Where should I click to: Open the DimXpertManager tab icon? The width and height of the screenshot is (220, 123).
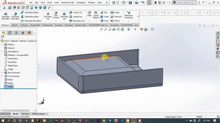pyautogui.click(x=23, y=33)
